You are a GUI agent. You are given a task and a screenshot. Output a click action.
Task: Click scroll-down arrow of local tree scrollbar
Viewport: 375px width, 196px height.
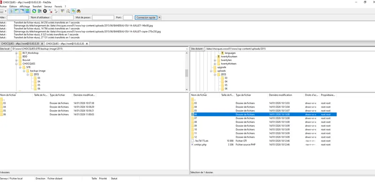[x=187, y=90]
